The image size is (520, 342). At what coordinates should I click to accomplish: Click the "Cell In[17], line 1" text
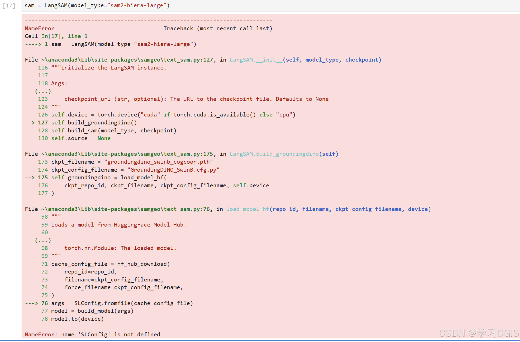[56, 36]
